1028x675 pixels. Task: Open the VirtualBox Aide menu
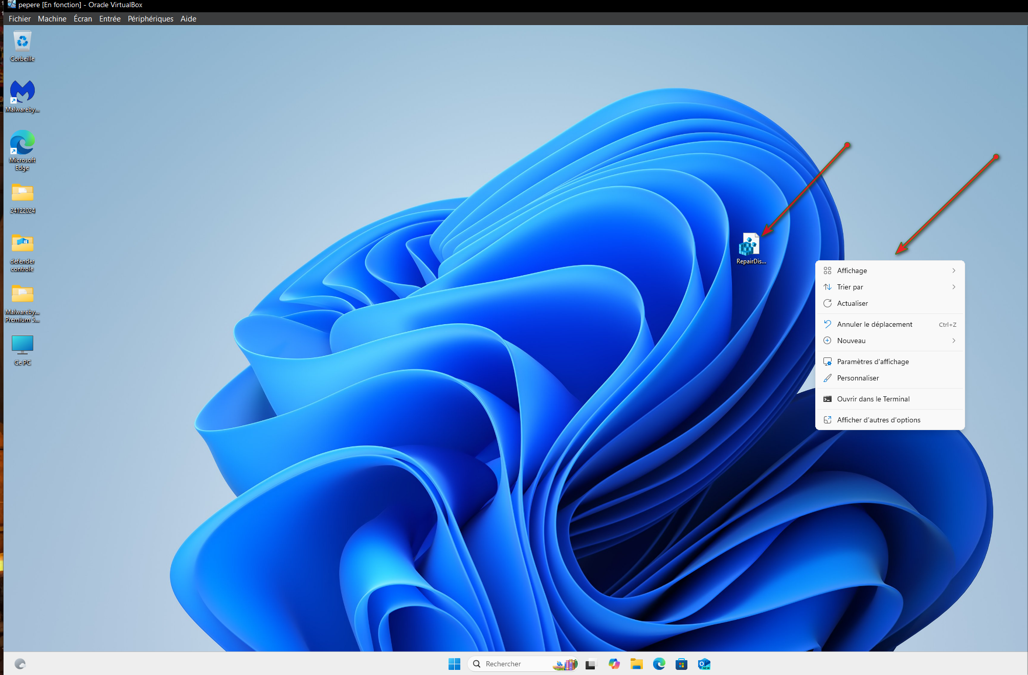pos(188,19)
